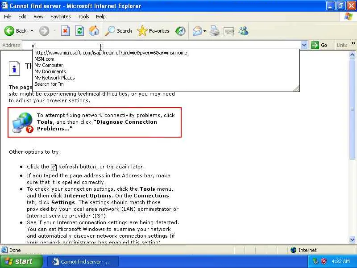Click the Windows flag logo throbber
Image resolution: width=357 pixels, height=268 pixels.
pyautogui.click(x=349, y=17)
